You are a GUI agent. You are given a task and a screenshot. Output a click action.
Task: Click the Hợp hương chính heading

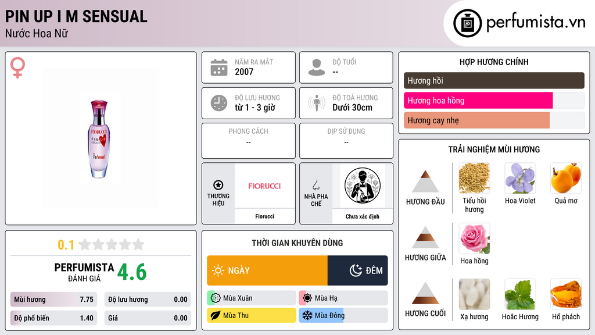click(494, 62)
